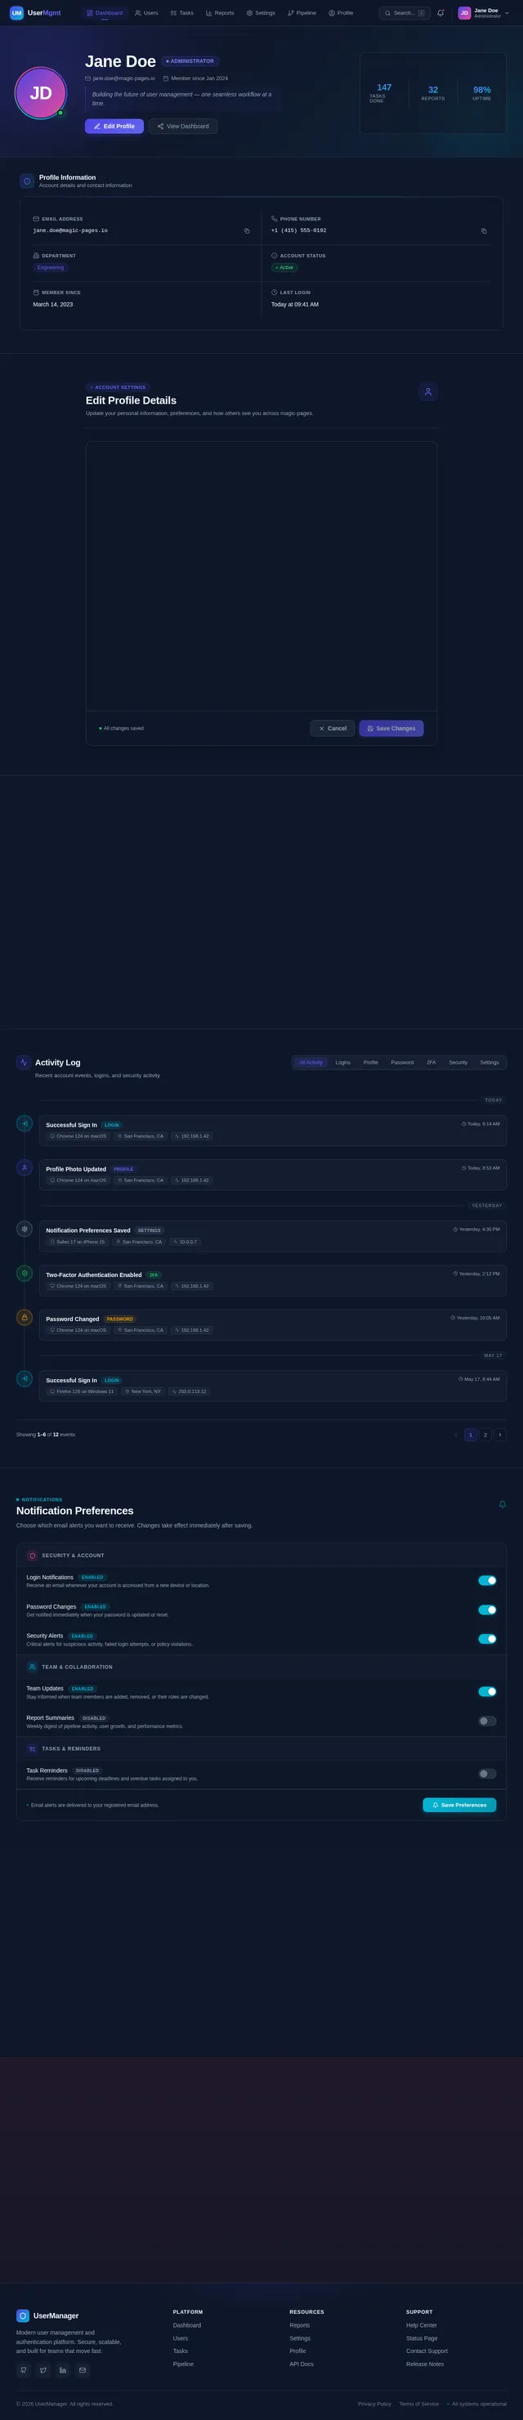The height and width of the screenshot is (2420, 523).
Task: Open the GitHub social icon in footer
Action: (x=24, y=2370)
